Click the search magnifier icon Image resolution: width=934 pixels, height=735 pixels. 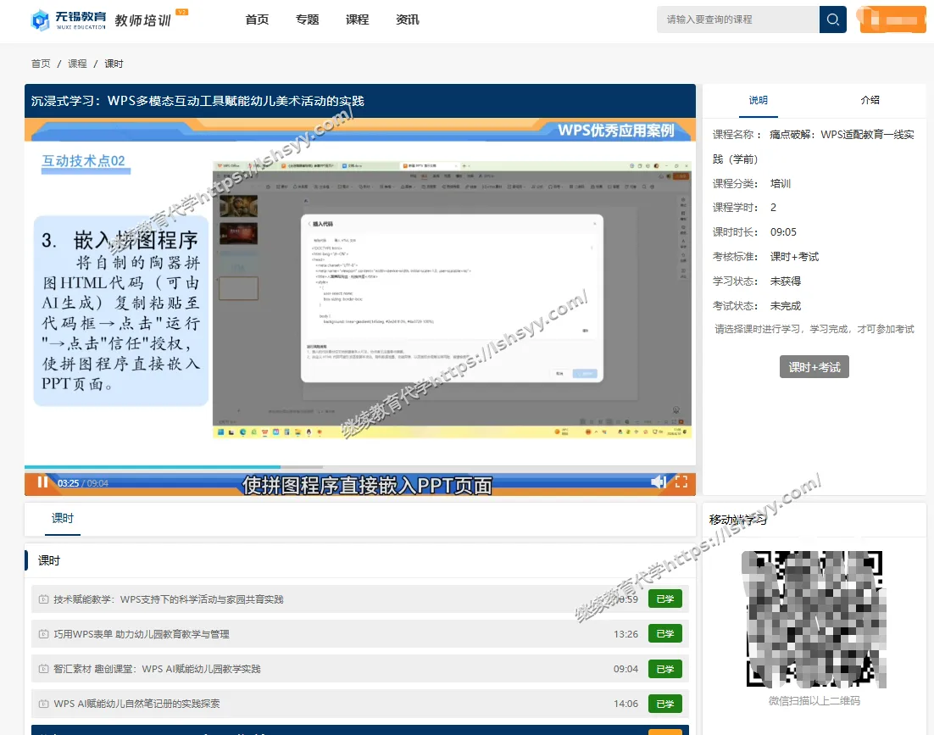[x=833, y=19]
